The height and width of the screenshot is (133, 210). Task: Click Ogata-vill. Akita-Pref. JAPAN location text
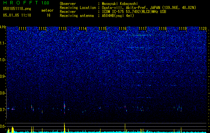point(149,8)
